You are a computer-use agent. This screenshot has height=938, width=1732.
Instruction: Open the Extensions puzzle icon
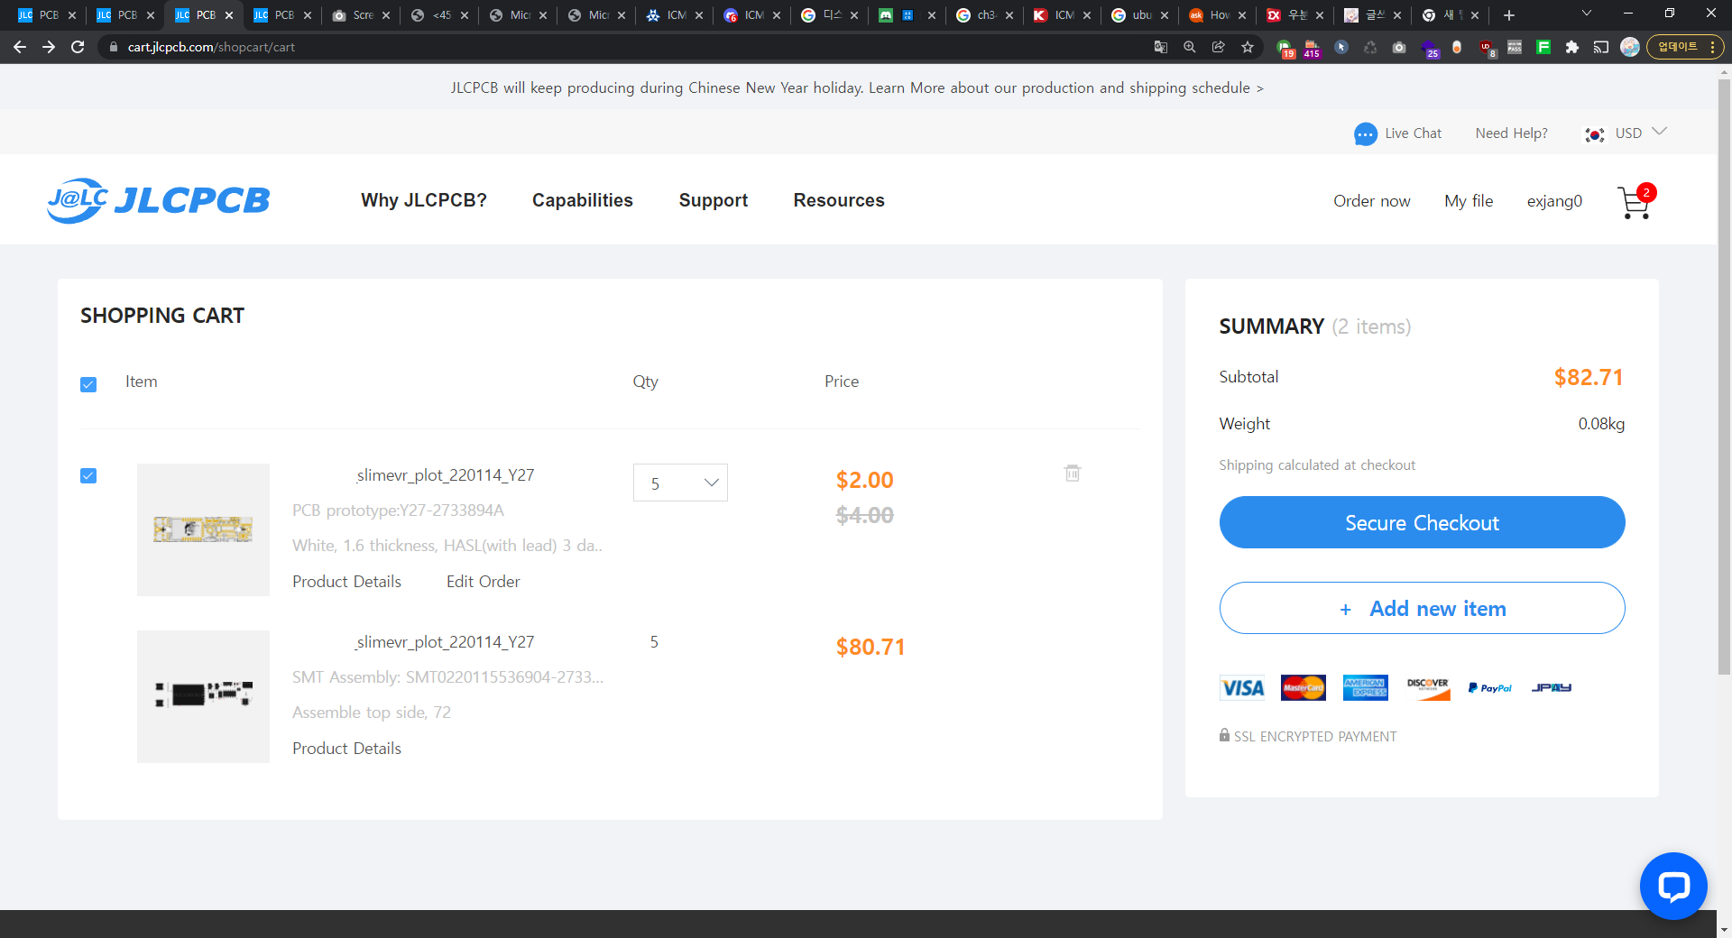pos(1572,47)
